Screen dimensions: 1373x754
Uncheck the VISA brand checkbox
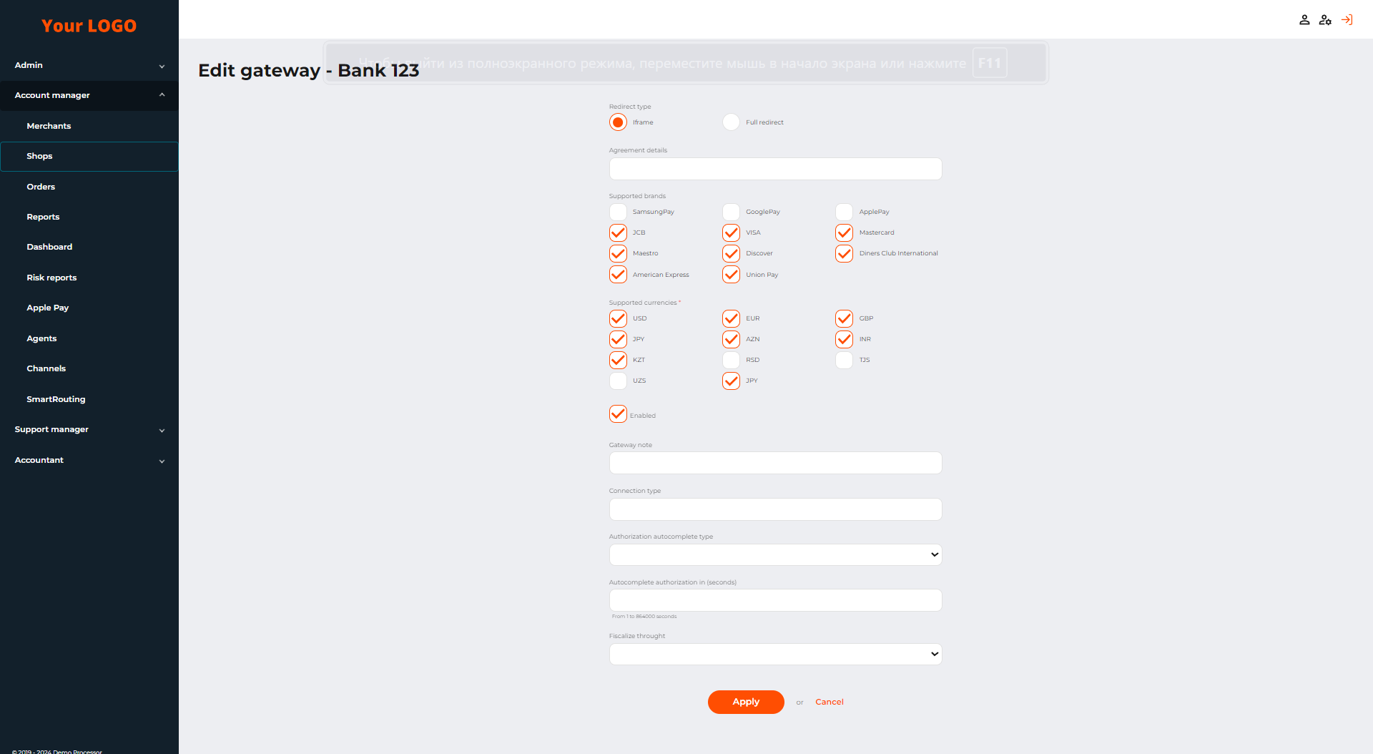pyautogui.click(x=731, y=232)
